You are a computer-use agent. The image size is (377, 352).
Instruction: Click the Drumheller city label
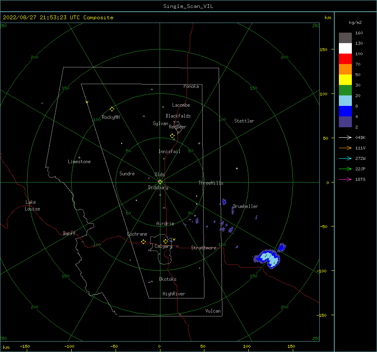[x=245, y=206]
